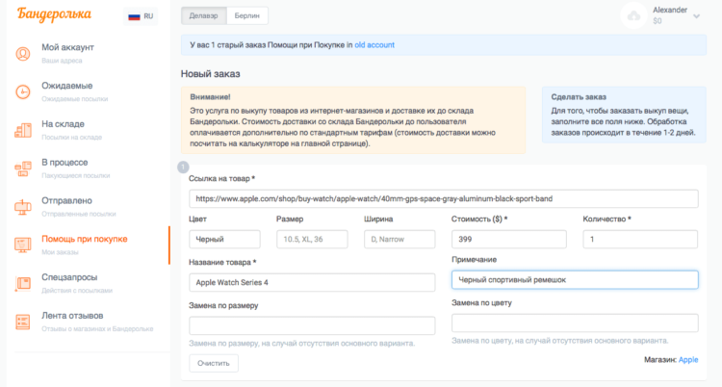Open the RU language selector

point(141,16)
